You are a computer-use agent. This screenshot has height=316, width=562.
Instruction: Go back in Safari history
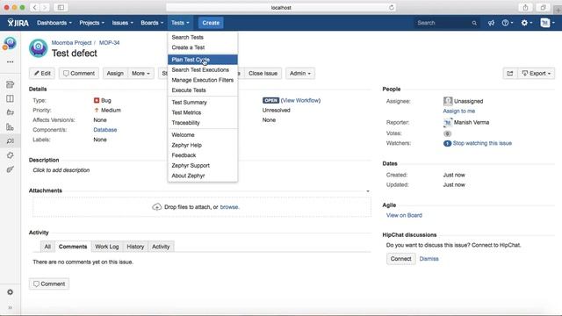34,8
